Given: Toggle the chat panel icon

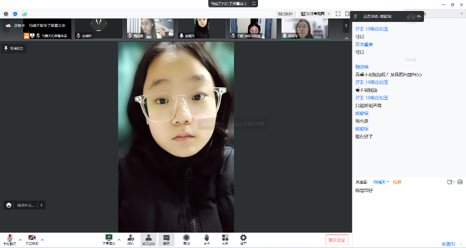Looking at the screenshot, I should coord(166,238).
